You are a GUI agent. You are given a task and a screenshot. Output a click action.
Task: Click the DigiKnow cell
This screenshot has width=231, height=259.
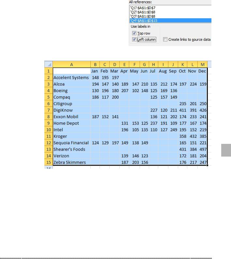(71, 110)
